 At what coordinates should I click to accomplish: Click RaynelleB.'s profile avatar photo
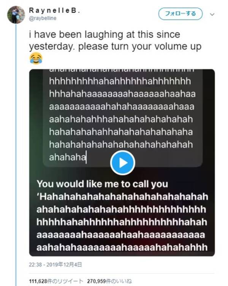[16, 15]
